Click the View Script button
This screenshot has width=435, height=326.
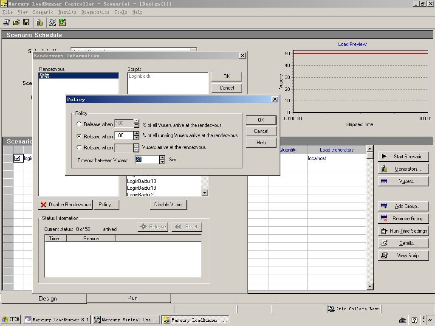(x=404, y=255)
